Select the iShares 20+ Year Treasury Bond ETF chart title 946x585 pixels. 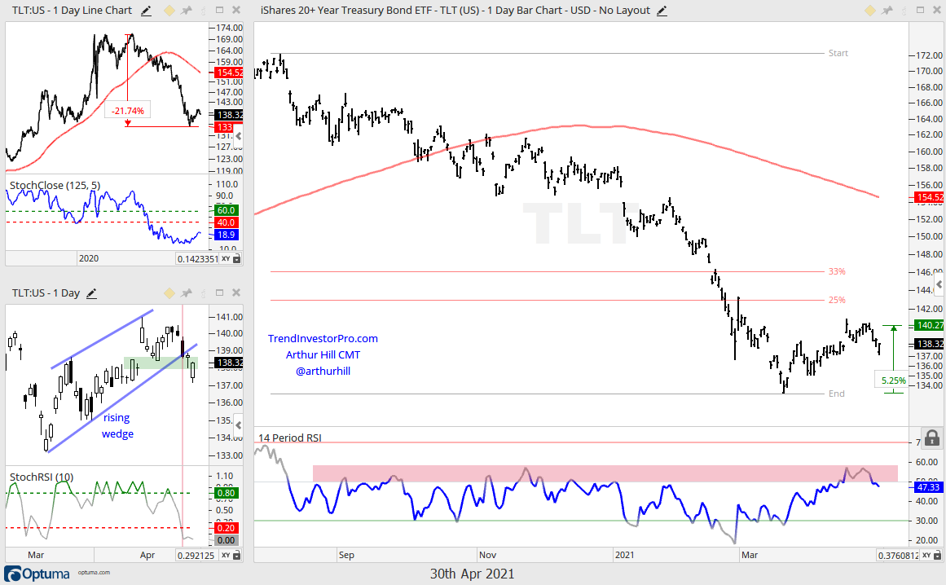click(455, 11)
